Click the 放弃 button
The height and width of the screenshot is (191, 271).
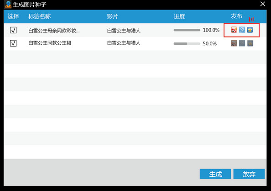tap(249, 174)
